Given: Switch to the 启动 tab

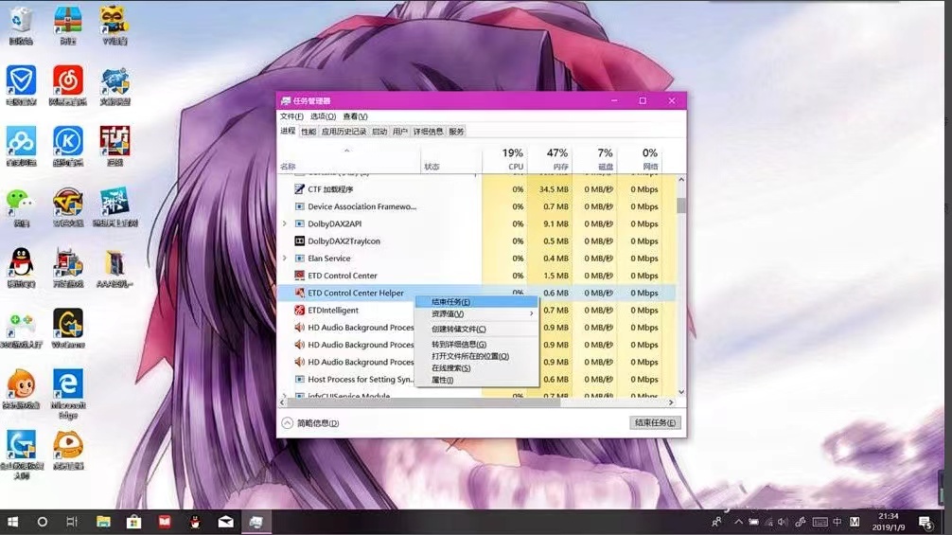Looking at the screenshot, I should [x=379, y=132].
